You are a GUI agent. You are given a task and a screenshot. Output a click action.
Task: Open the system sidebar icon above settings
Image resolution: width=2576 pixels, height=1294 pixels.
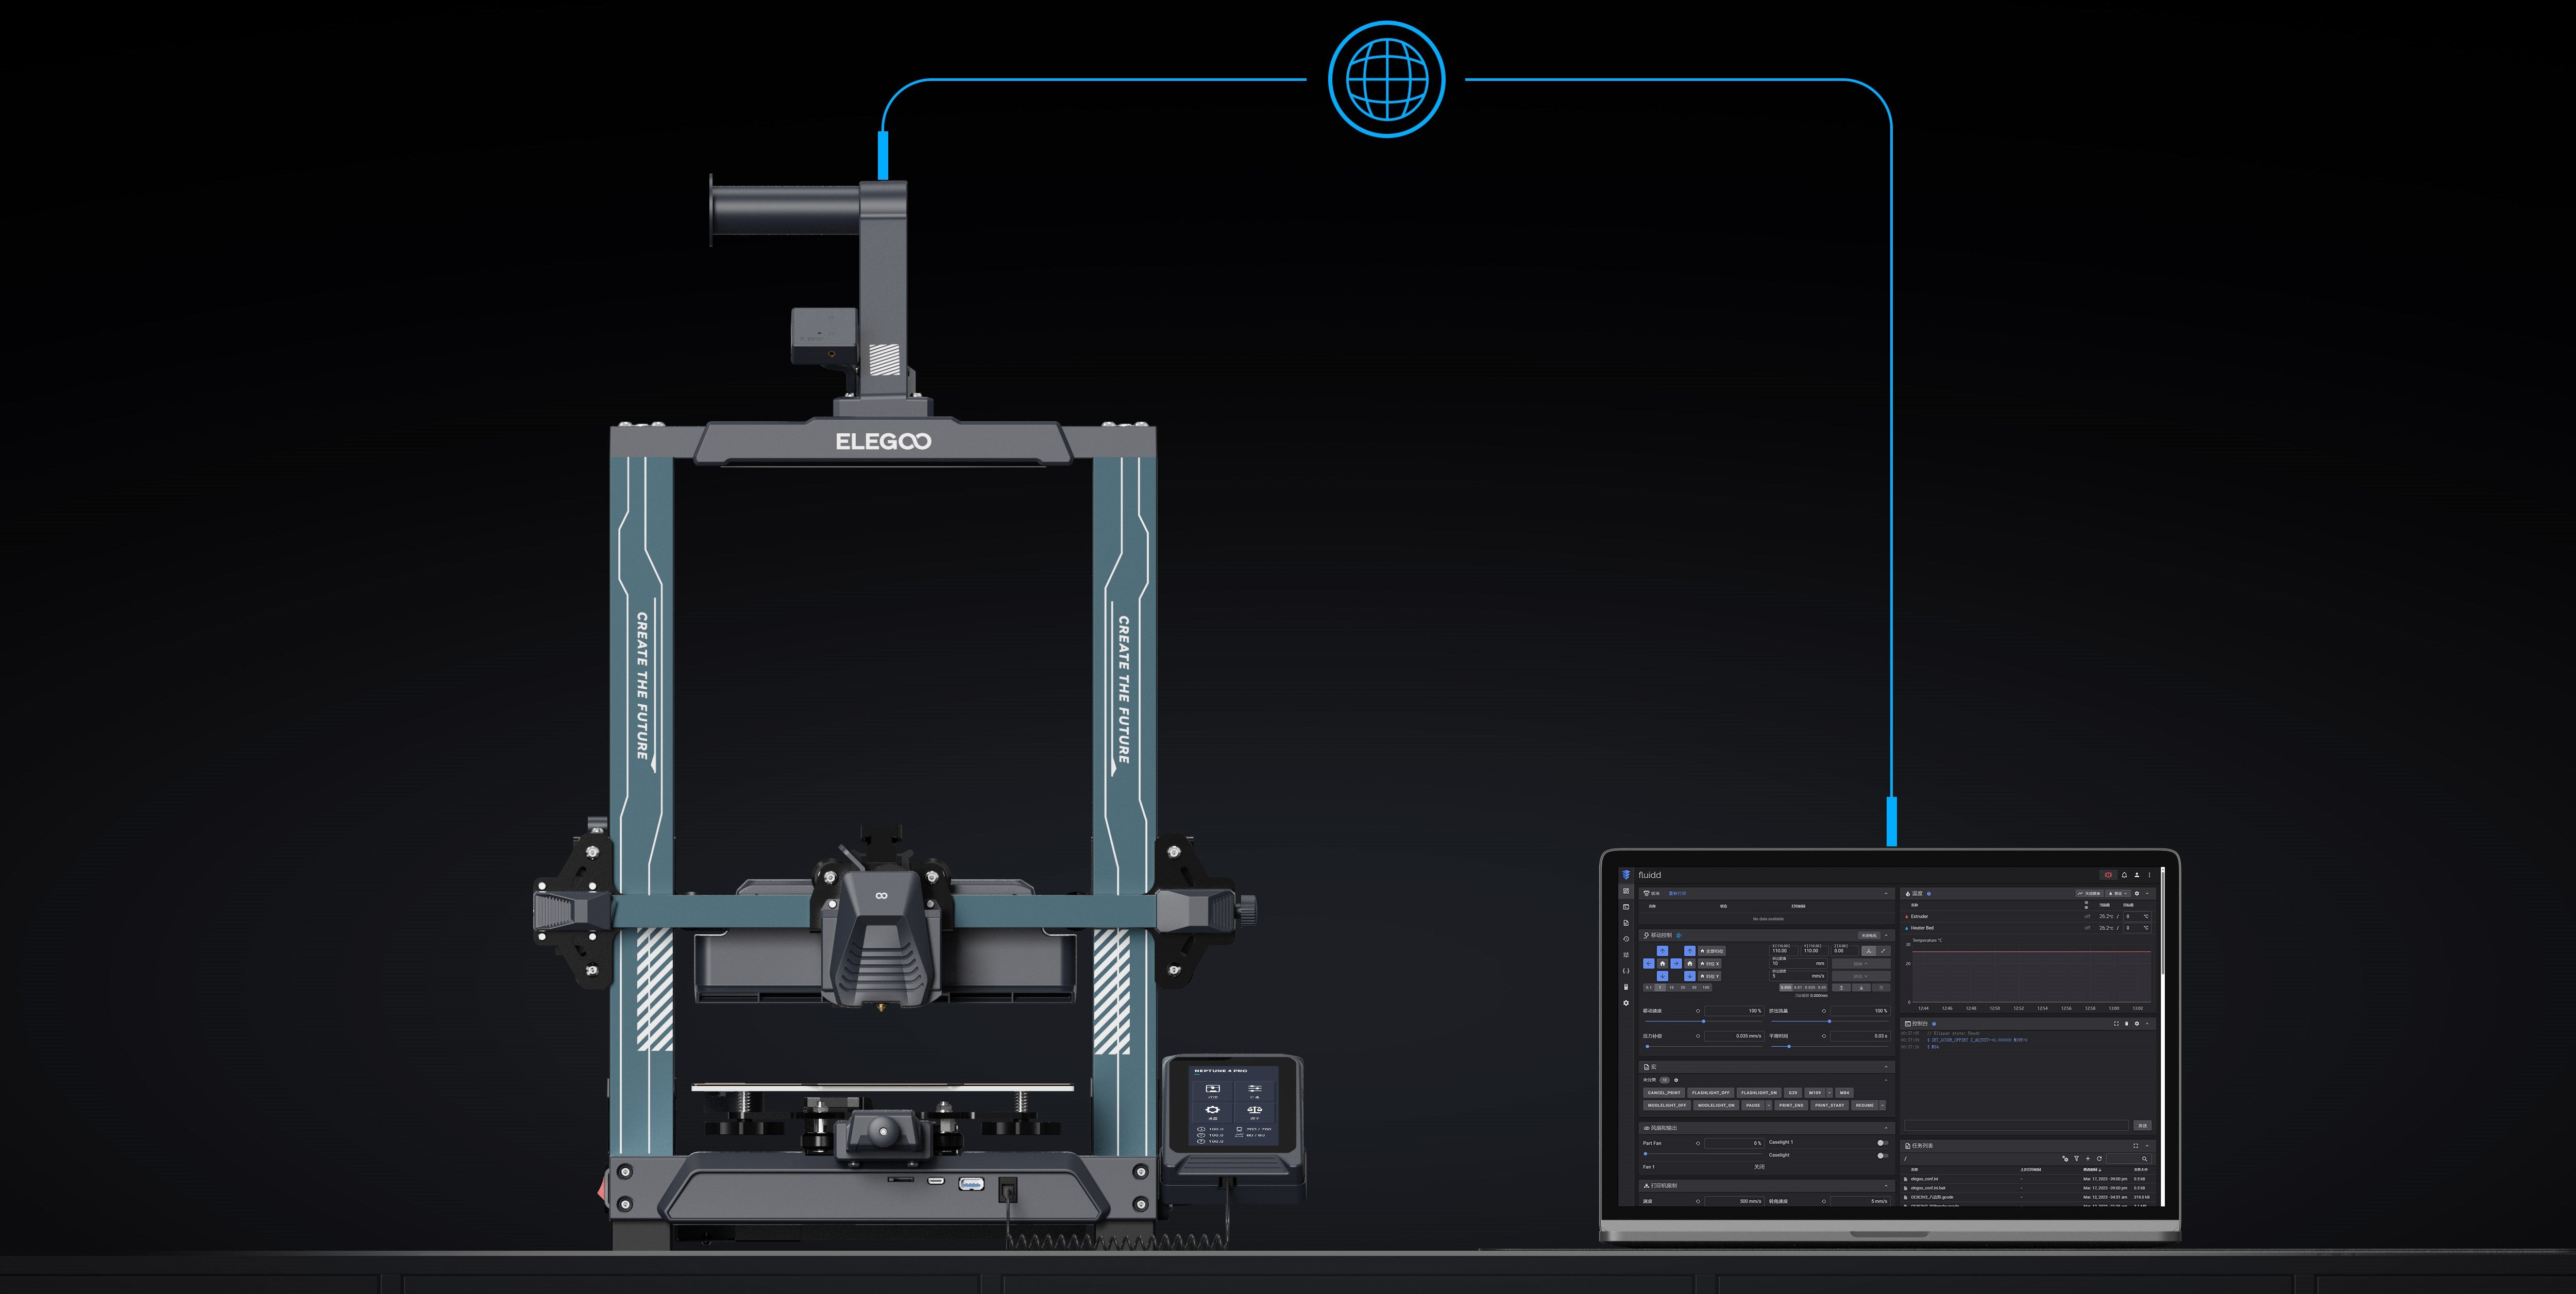(x=1626, y=987)
